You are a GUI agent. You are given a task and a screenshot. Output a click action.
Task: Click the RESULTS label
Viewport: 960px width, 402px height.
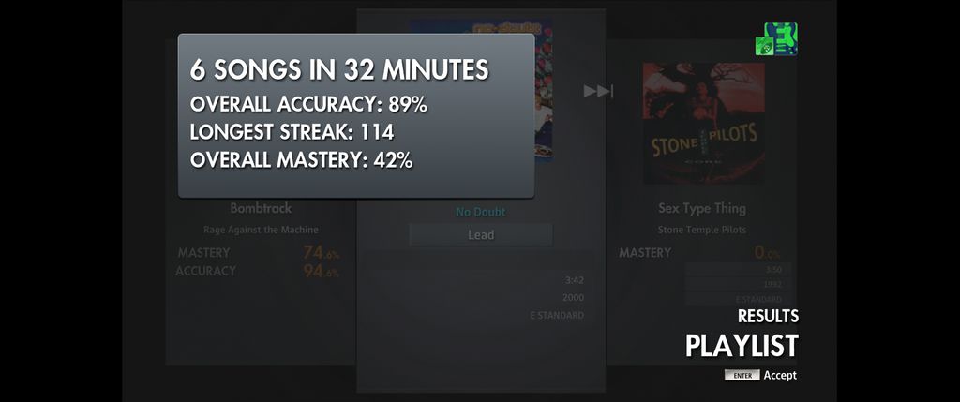[768, 317]
